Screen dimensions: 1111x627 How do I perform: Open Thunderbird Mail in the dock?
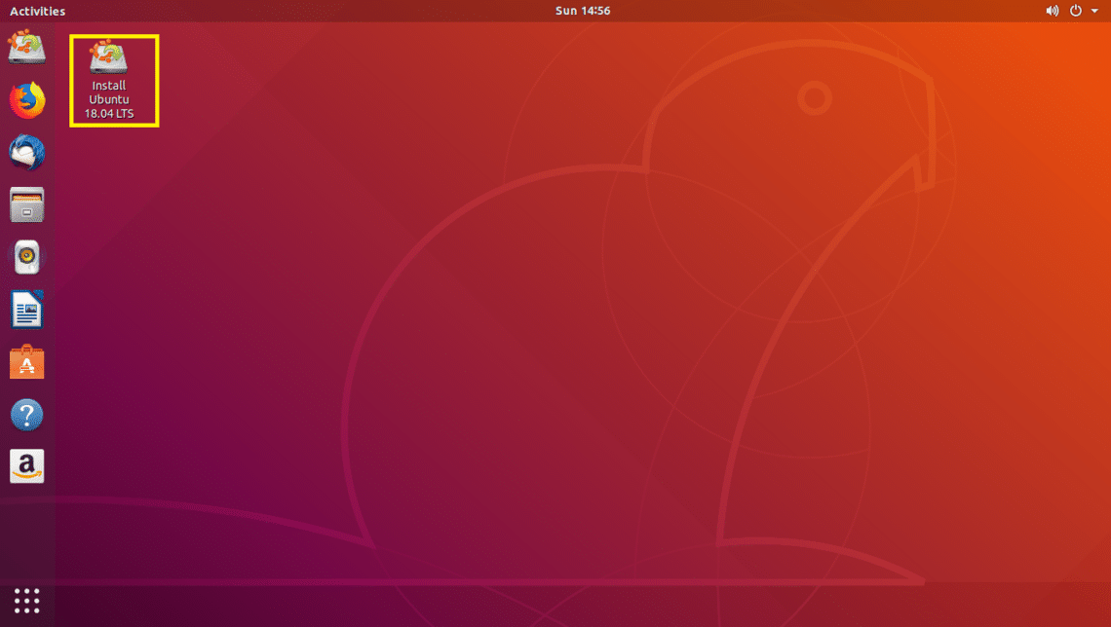point(27,153)
